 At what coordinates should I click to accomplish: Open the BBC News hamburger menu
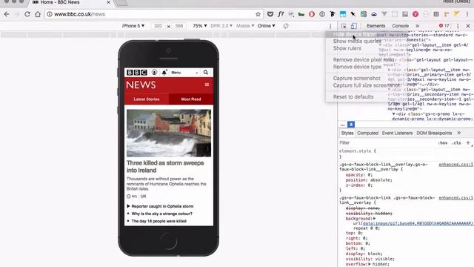tap(207, 85)
